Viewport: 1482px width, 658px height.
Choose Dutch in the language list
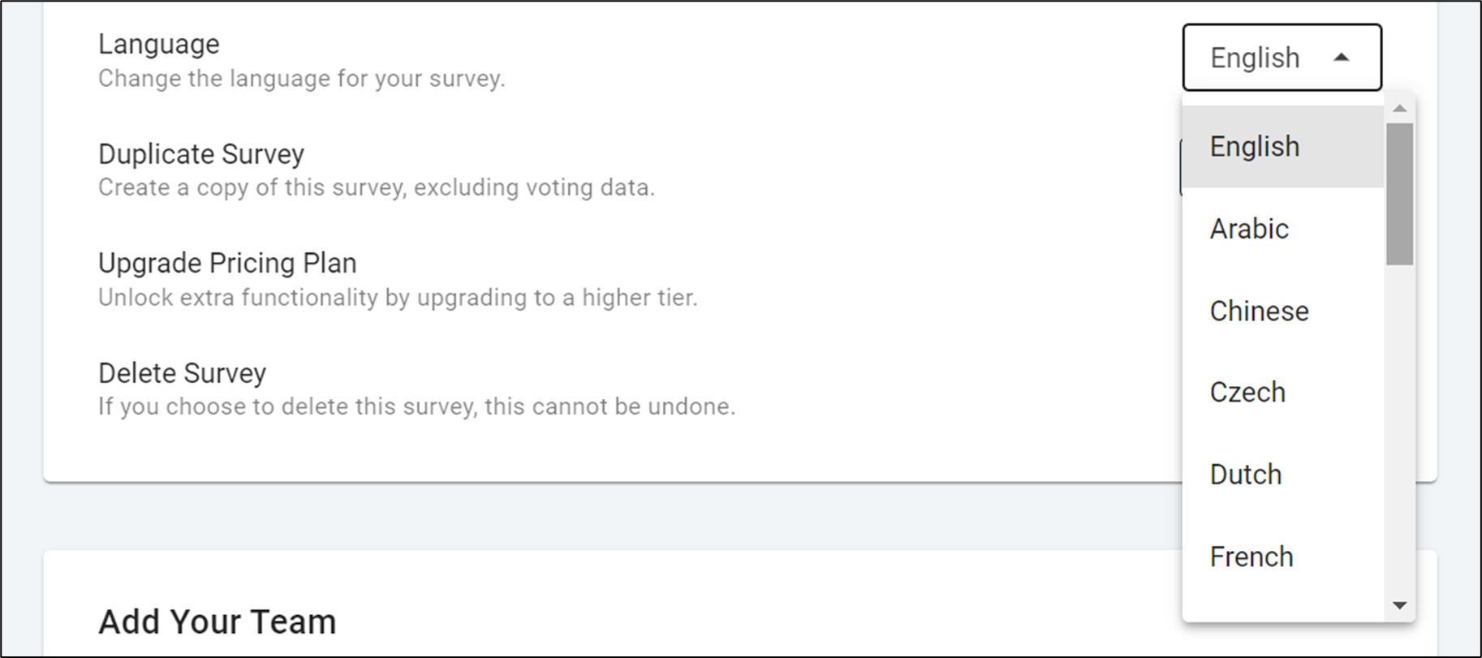1246,475
